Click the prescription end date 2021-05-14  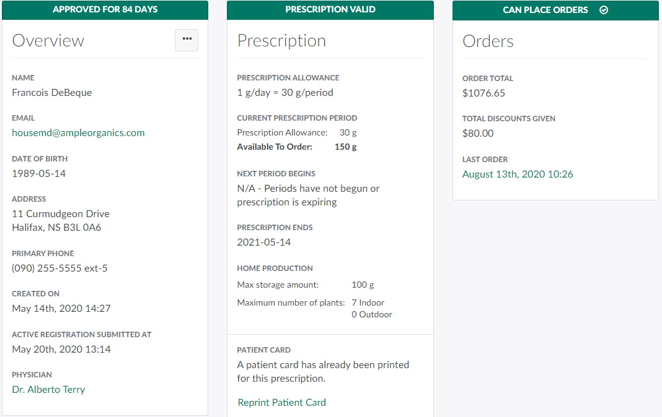tap(264, 243)
